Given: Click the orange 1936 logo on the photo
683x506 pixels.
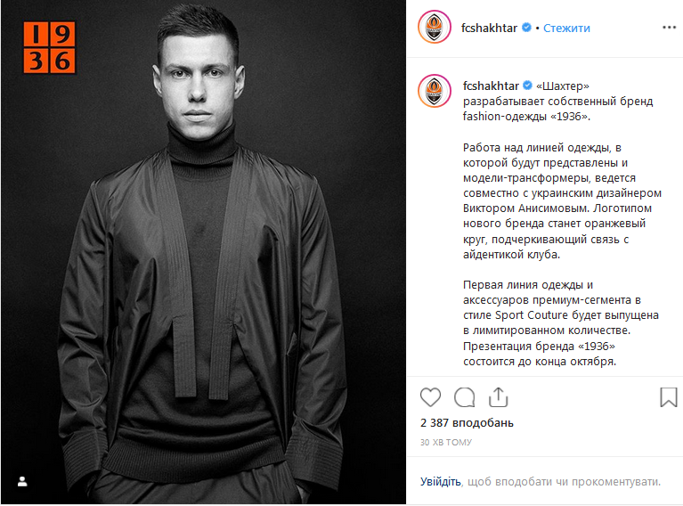Looking at the screenshot, I should (49, 47).
